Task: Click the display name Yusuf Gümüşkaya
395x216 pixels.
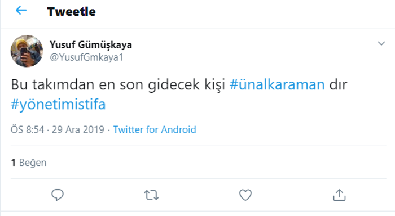Action: pos(91,44)
